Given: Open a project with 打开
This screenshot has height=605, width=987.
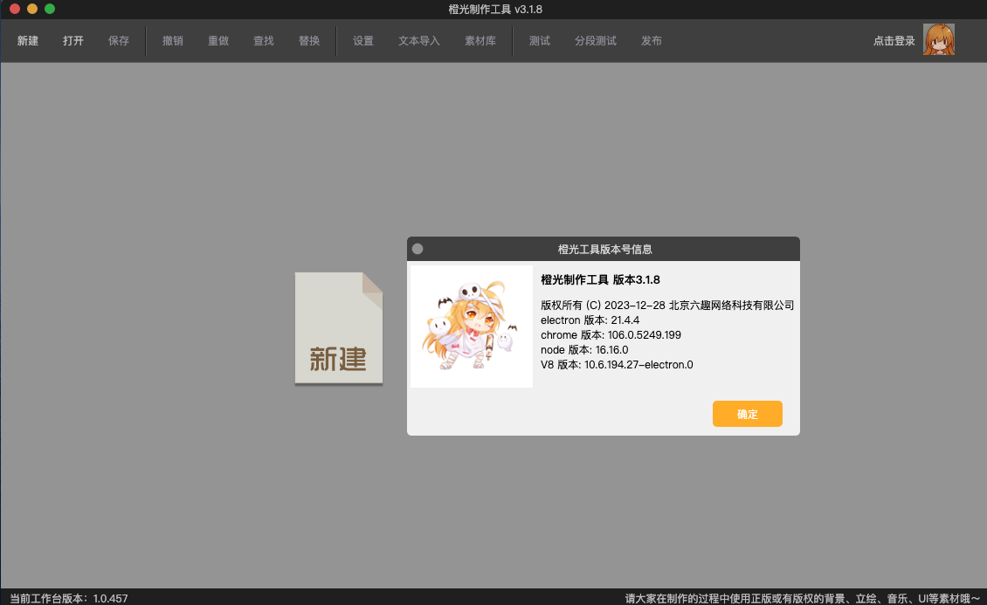Looking at the screenshot, I should click(x=73, y=41).
